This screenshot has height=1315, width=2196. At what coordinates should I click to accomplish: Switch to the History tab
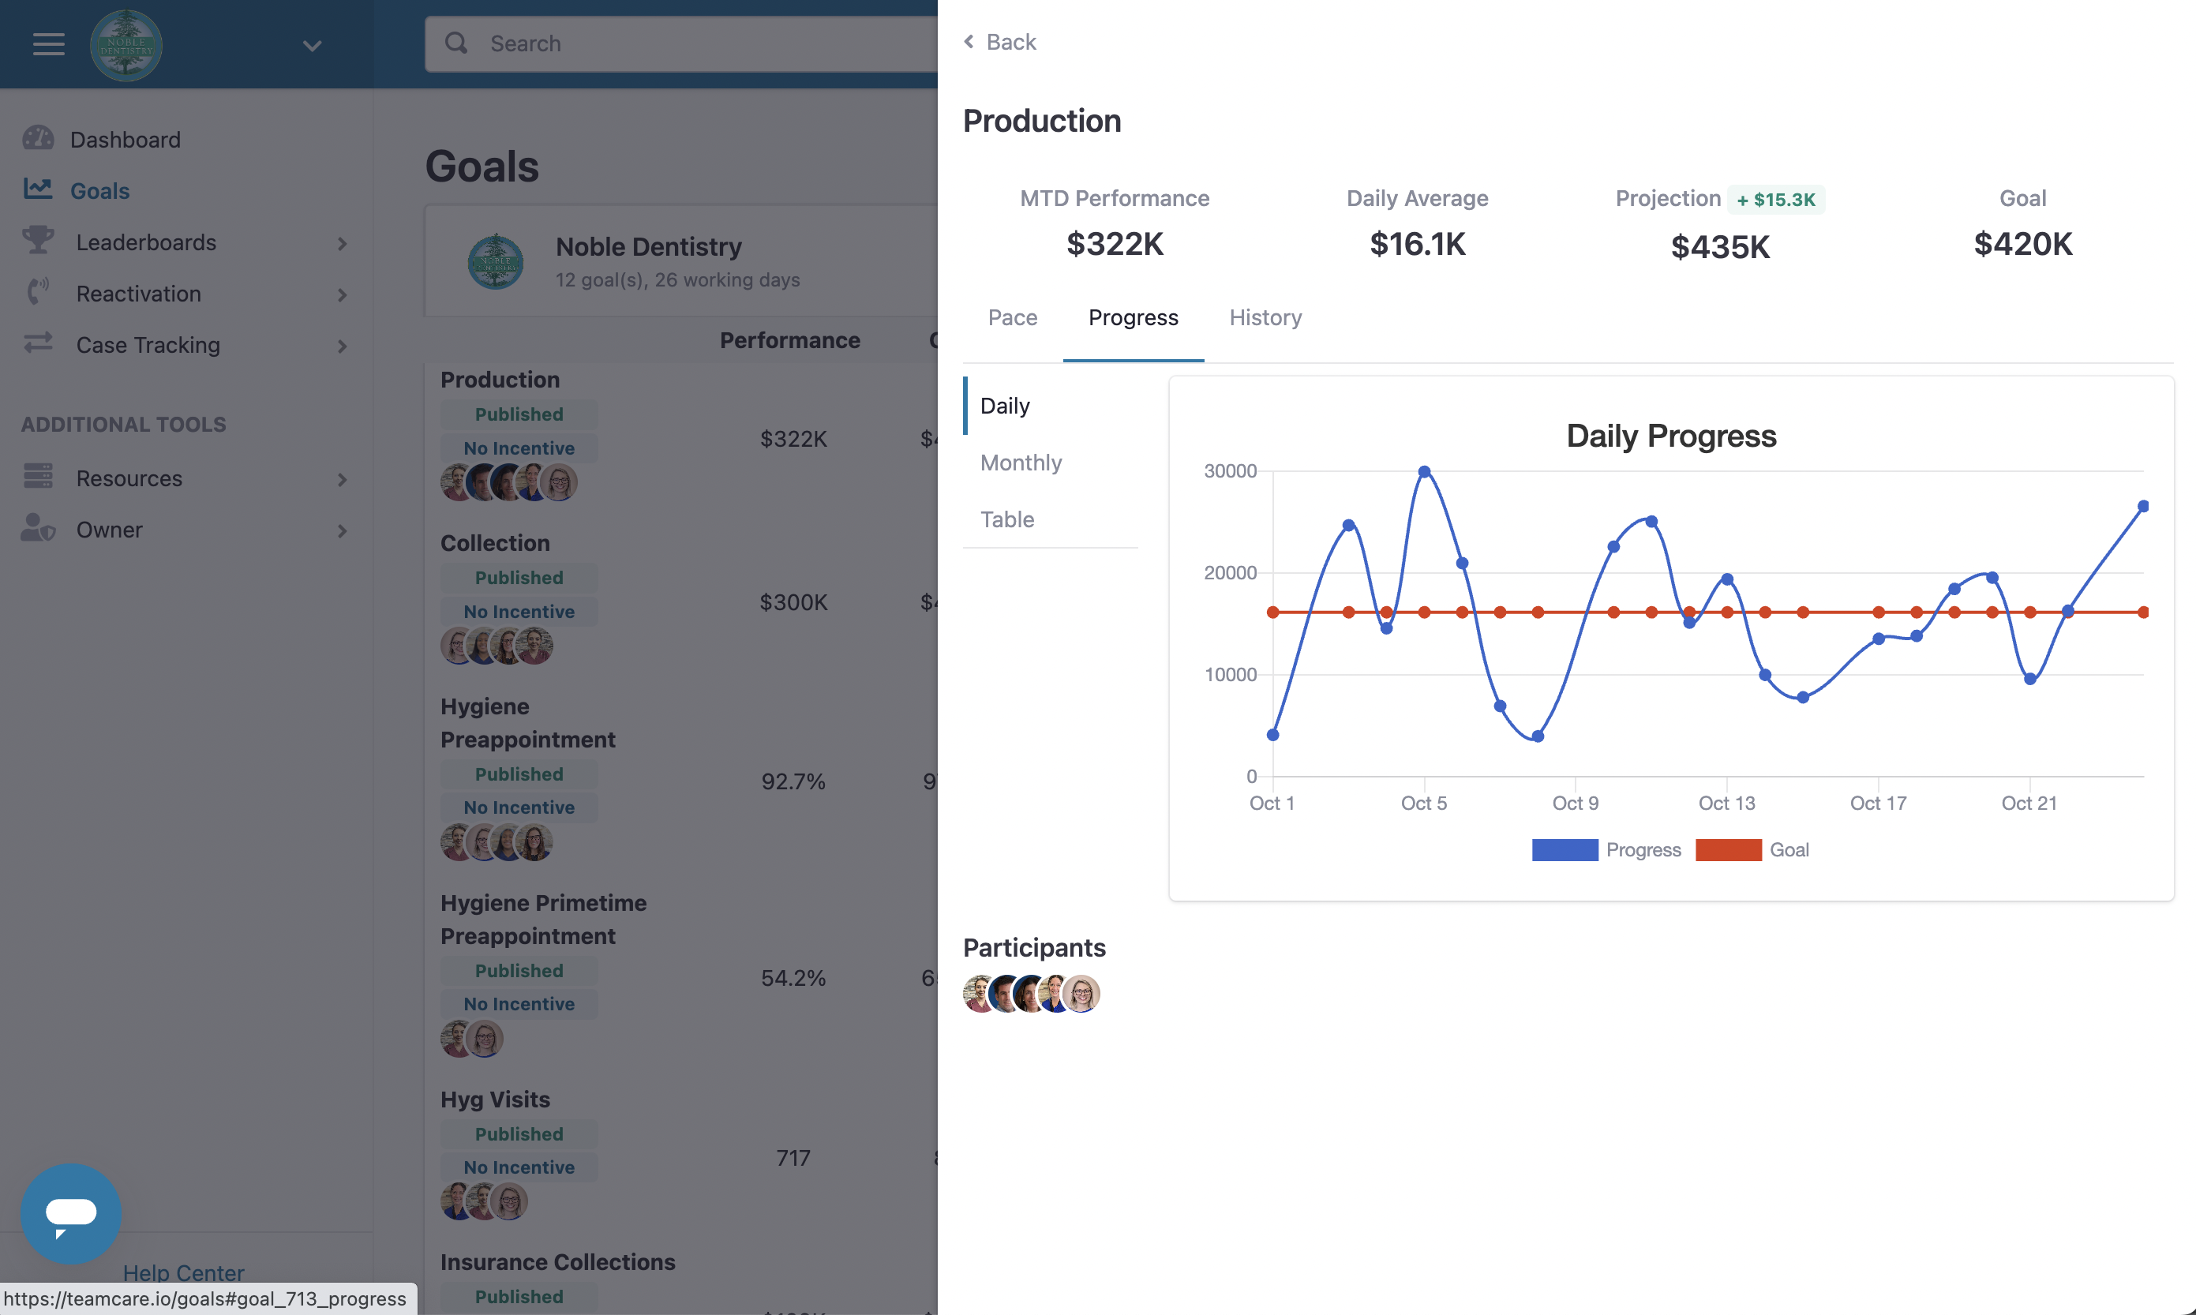click(1265, 317)
